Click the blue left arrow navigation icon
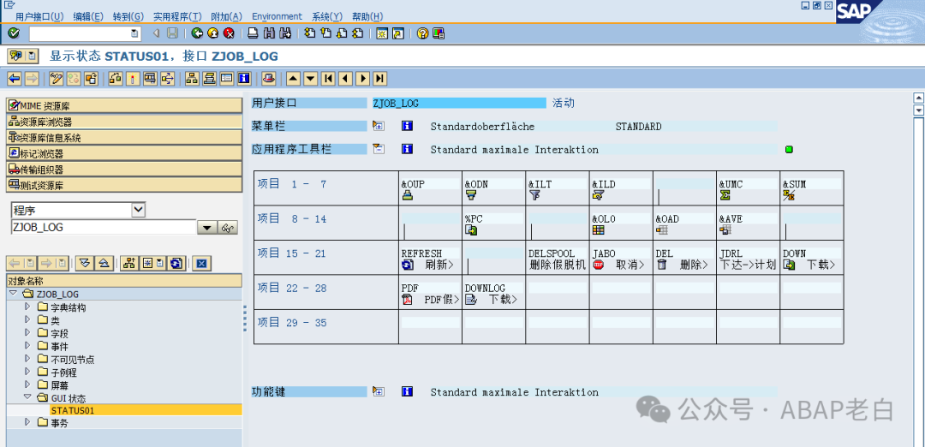 (15, 79)
